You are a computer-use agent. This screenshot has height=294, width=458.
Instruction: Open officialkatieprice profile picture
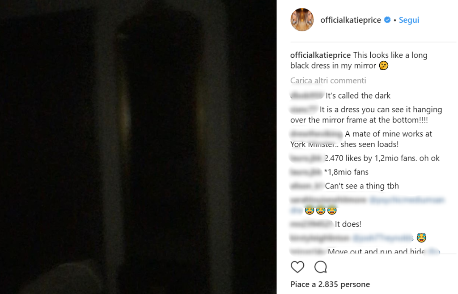(302, 20)
